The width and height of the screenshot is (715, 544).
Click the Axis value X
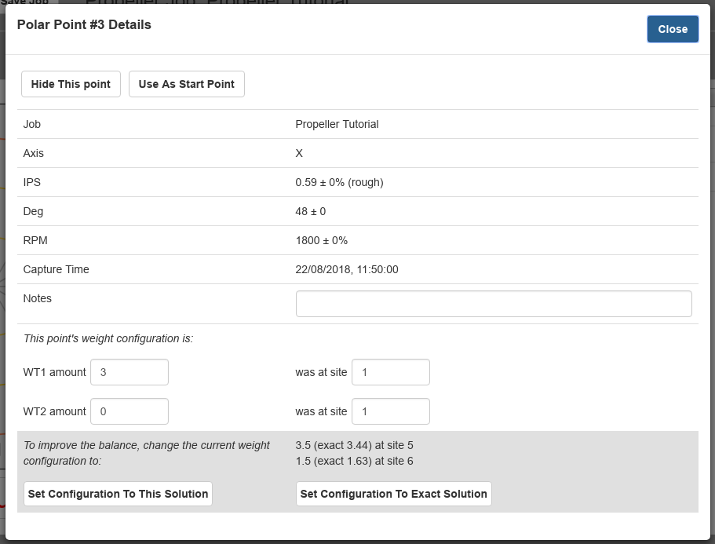point(299,153)
